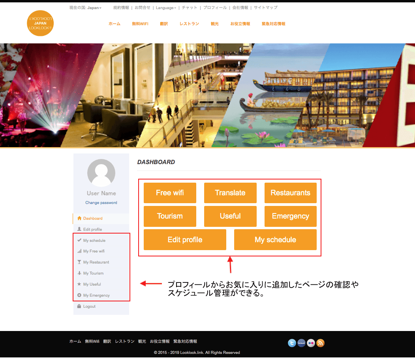This screenshot has width=415, height=359.
Task: Click the Change password link
Action: 101,202
